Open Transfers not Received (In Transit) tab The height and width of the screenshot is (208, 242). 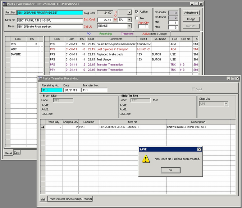click(69, 199)
